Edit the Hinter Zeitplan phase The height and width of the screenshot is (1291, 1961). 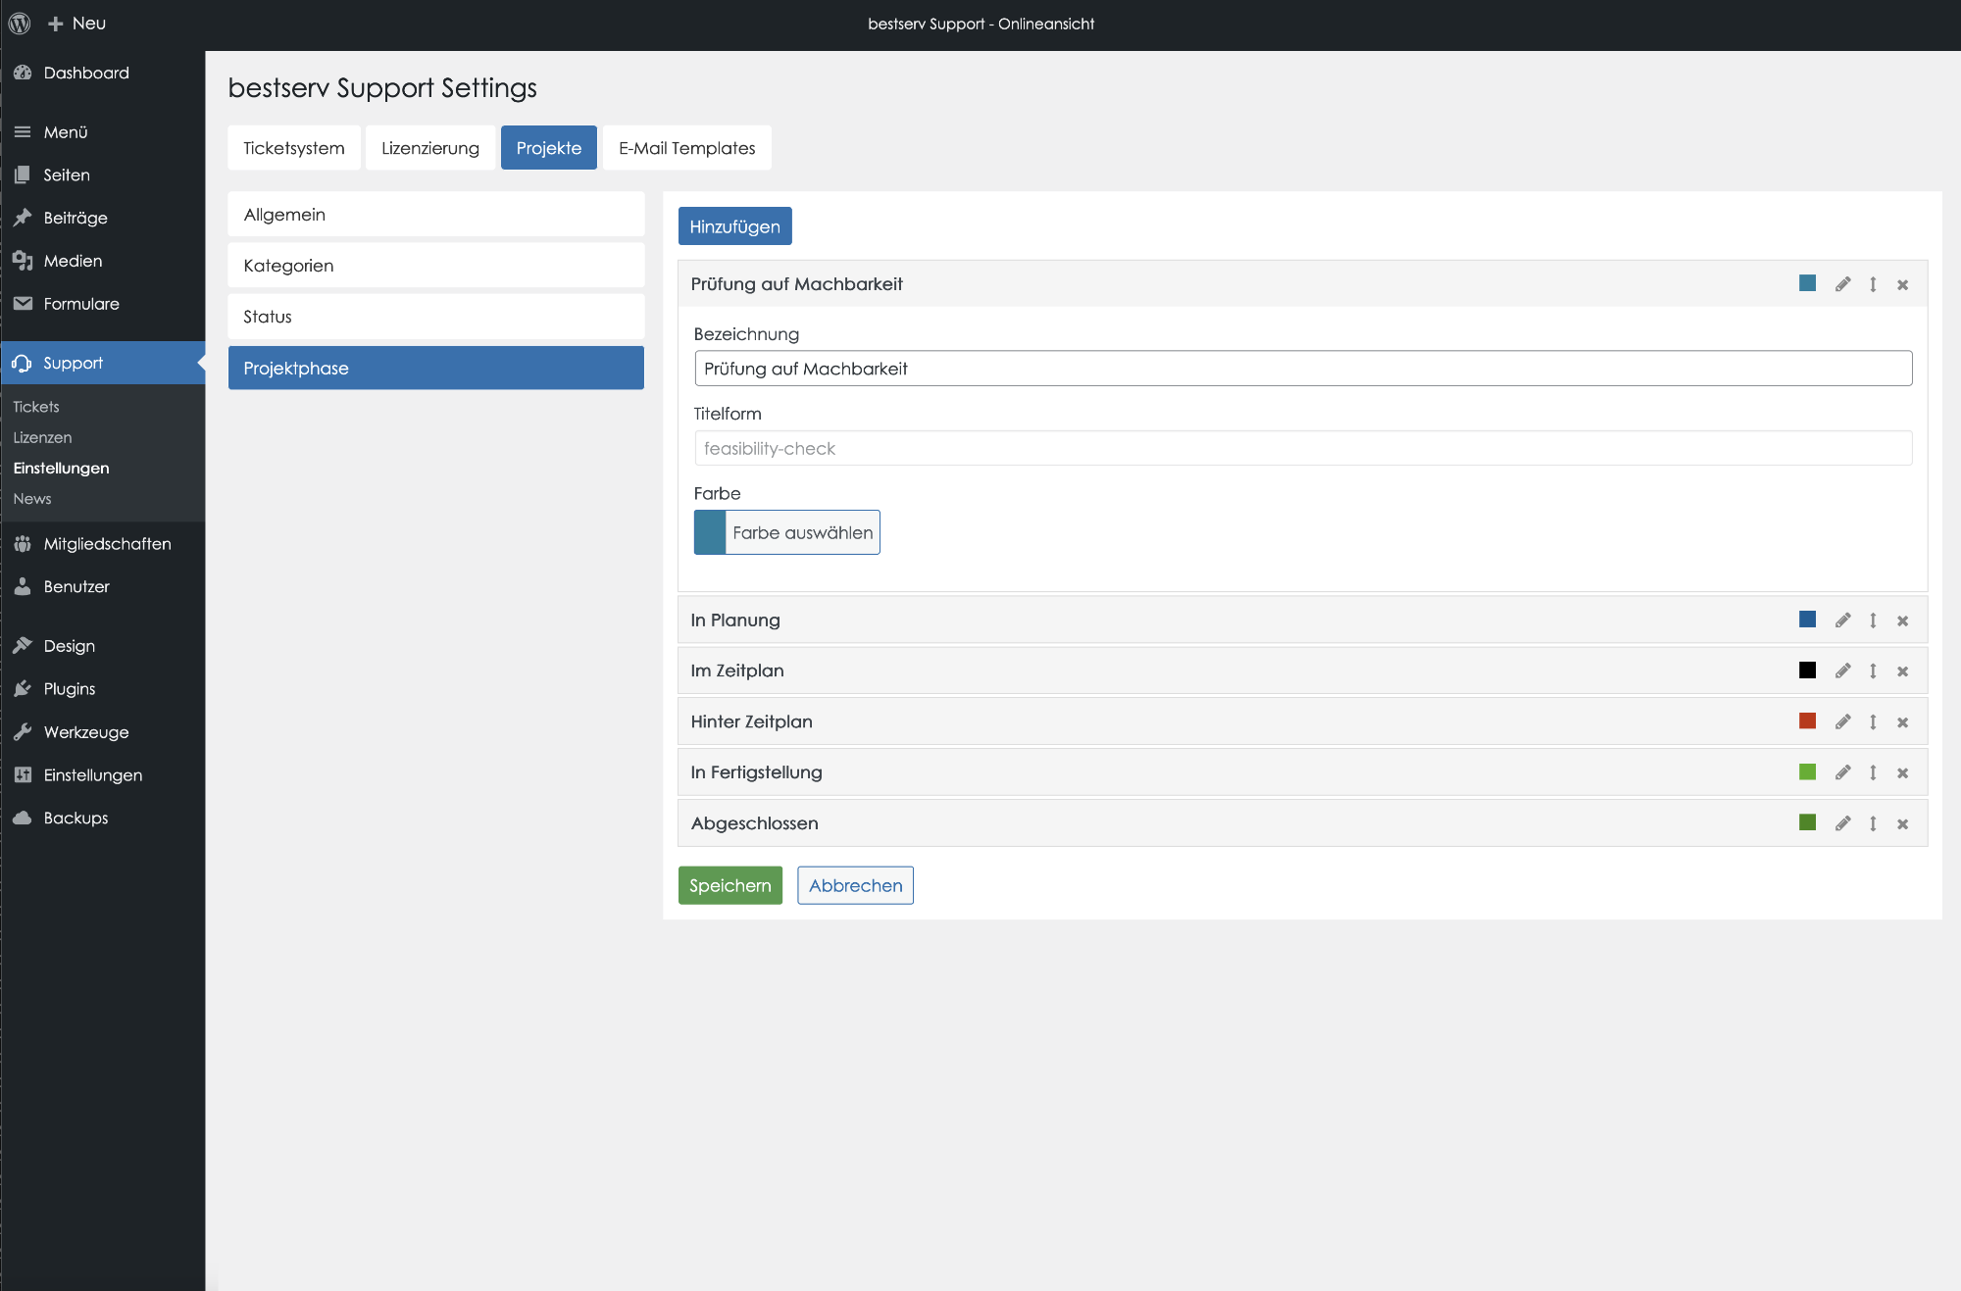click(1843, 722)
